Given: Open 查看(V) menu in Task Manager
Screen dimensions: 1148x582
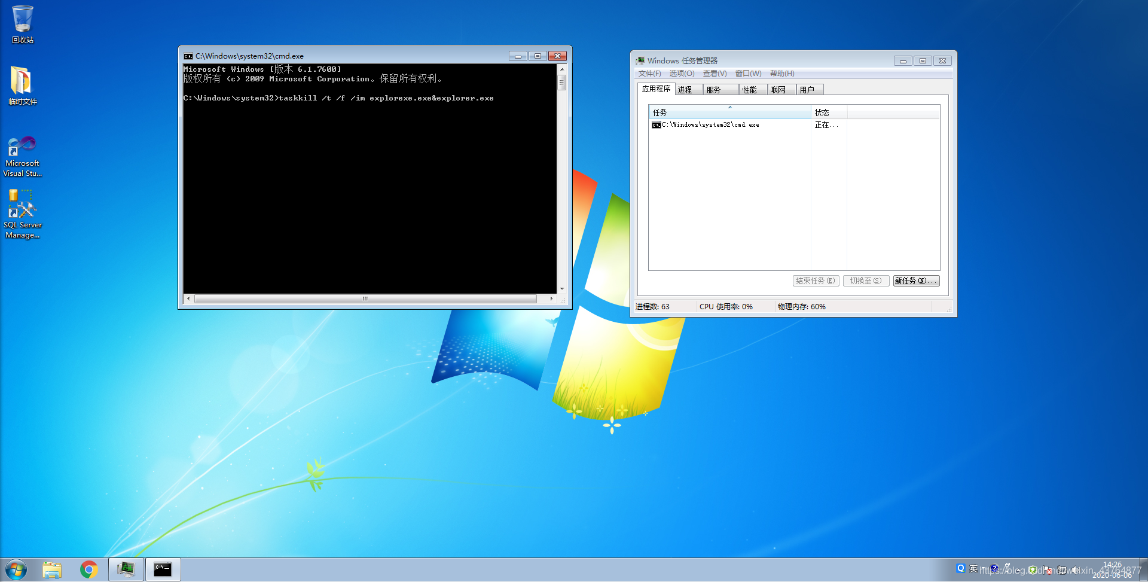Looking at the screenshot, I should (x=715, y=74).
